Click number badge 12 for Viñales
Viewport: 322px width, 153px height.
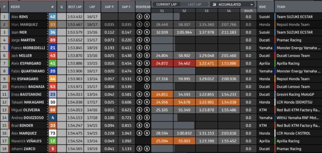[x=52, y=141]
